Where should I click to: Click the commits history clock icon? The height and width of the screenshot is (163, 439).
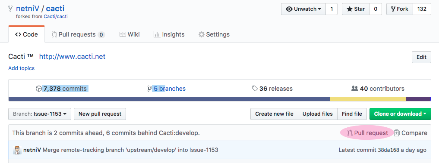(x=39, y=89)
